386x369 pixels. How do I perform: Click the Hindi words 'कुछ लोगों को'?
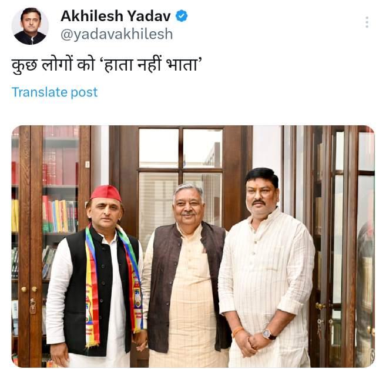53,65
